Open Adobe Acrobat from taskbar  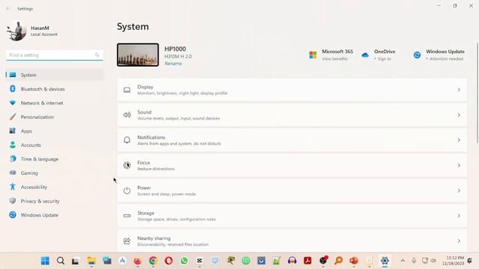308,261
